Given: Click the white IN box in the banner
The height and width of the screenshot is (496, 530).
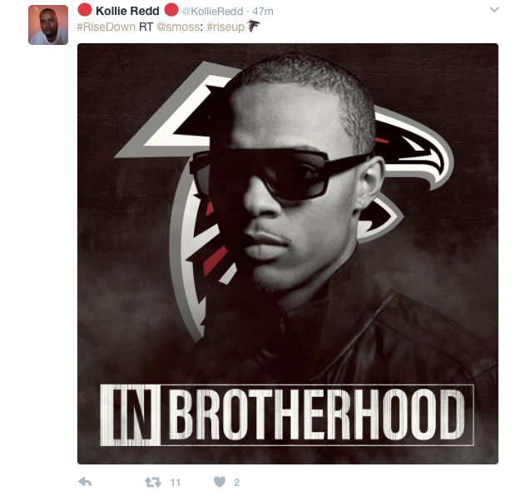Looking at the screenshot, I should [131, 414].
